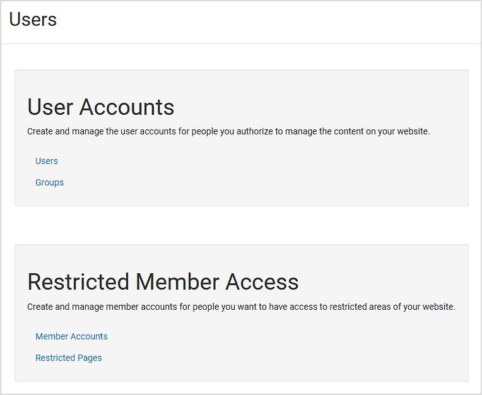Click the word 'Member' in the Restricted heading

(x=177, y=282)
